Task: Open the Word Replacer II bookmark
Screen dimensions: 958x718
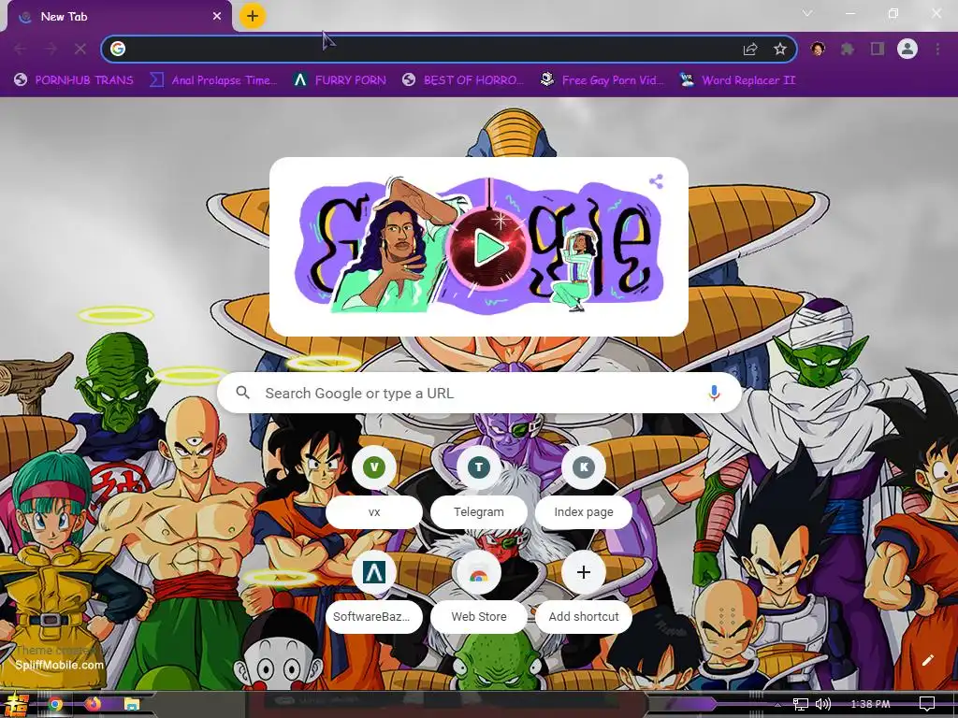Action: pyautogui.click(x=737, y=80)
